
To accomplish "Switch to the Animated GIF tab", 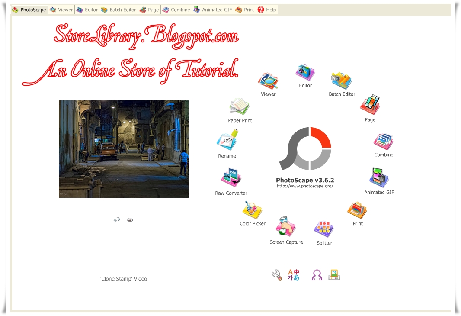I will (213, 10).
